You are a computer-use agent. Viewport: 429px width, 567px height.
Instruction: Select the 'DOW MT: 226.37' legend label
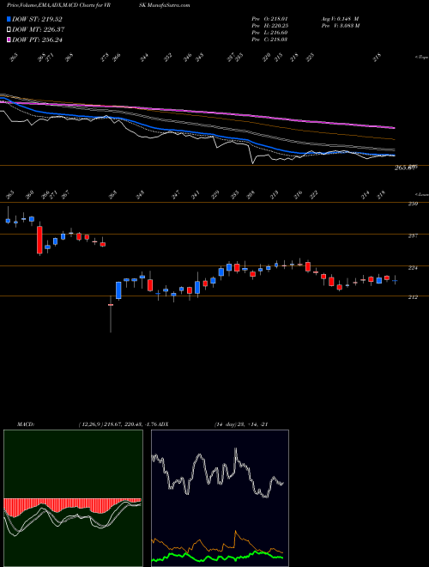pyautogui.click(x=39, y=30)
